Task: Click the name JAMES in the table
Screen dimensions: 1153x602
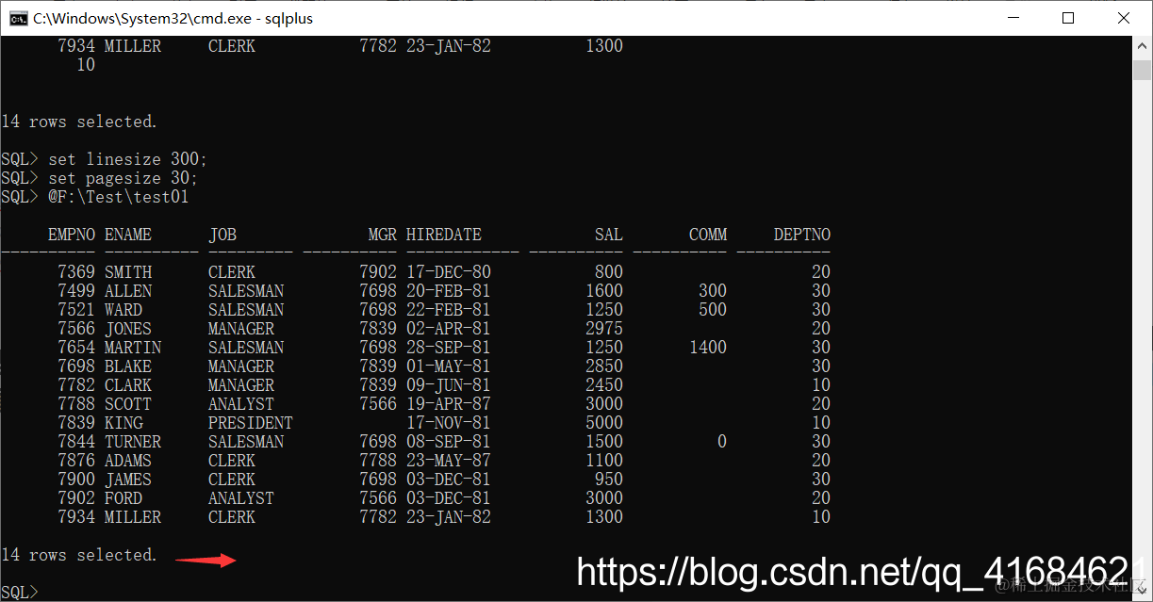Action: click(x=128, y=480)
